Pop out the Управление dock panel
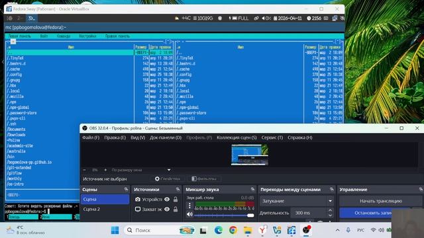This screenshot has width=424, height=238. pos(421,190)
